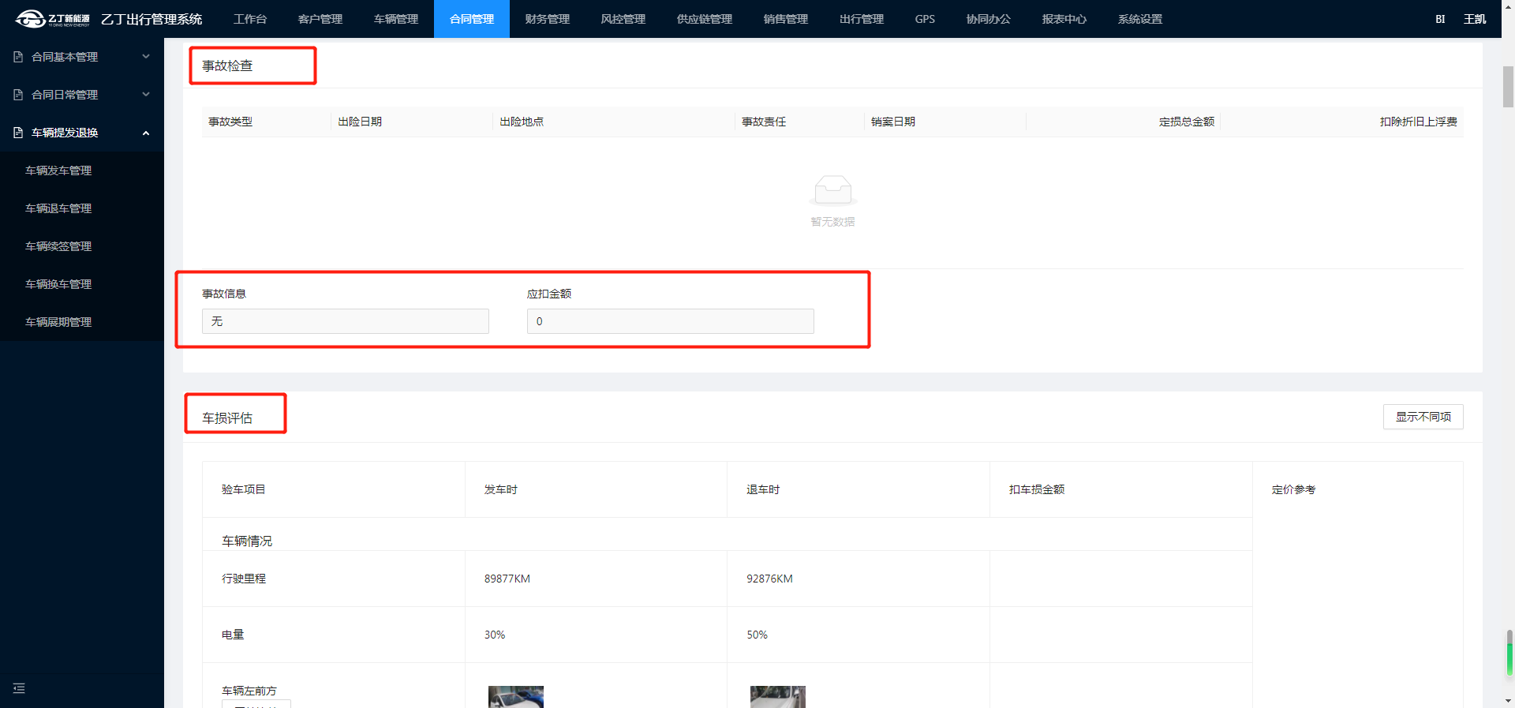The height and width of the screenshot is (708, 1515).
Task: Click the 发车时 mileage value 89877KM
Action: point(507,579)
